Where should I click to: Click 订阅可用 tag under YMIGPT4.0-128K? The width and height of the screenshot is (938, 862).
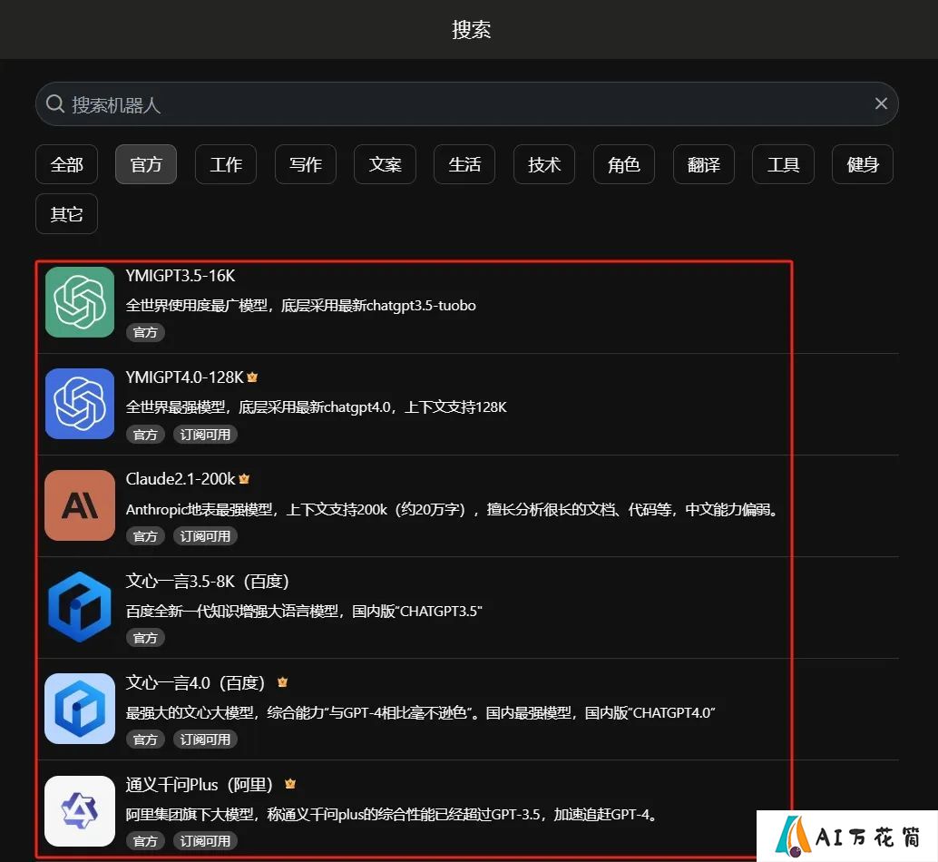click(205, 435)
